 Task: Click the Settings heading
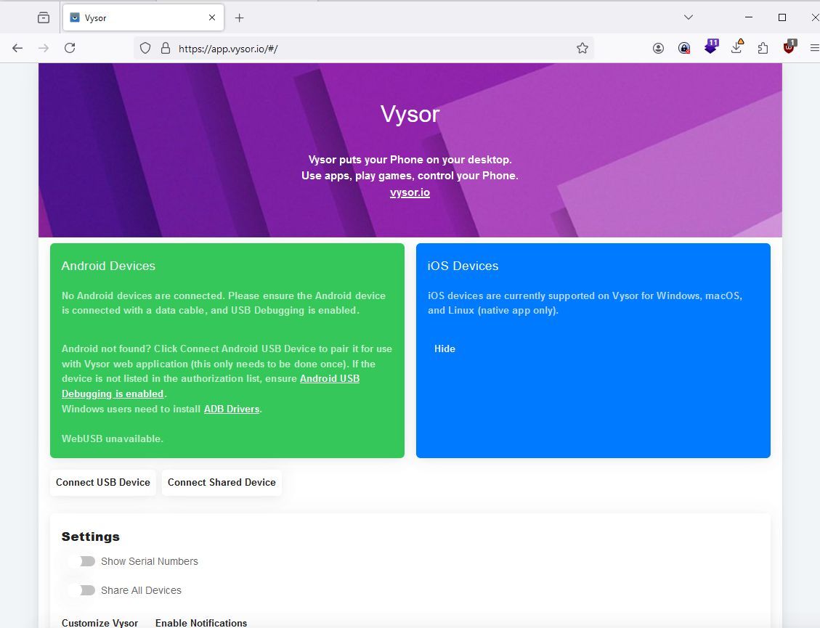(91, 537)
